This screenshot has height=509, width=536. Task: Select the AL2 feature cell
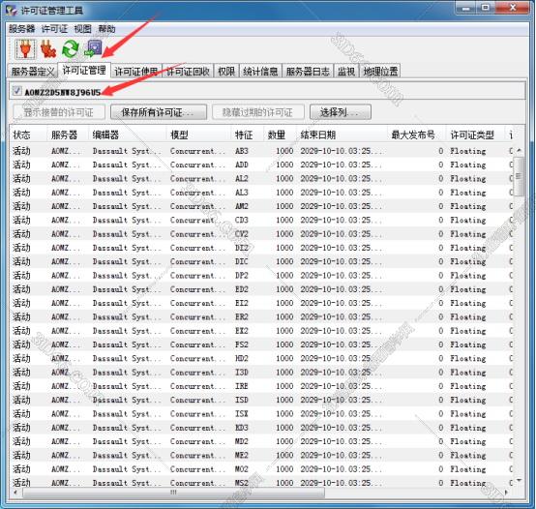(241, 178)
